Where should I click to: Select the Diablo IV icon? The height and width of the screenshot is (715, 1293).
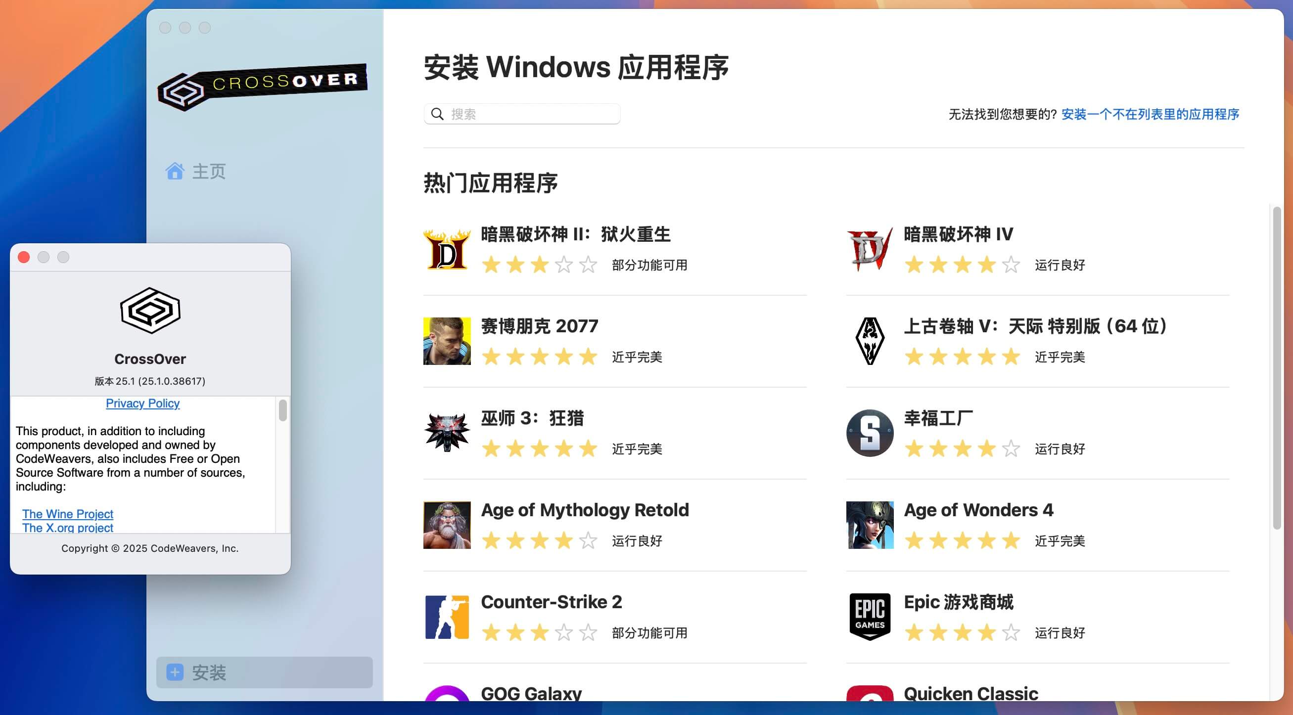point(870,249)
